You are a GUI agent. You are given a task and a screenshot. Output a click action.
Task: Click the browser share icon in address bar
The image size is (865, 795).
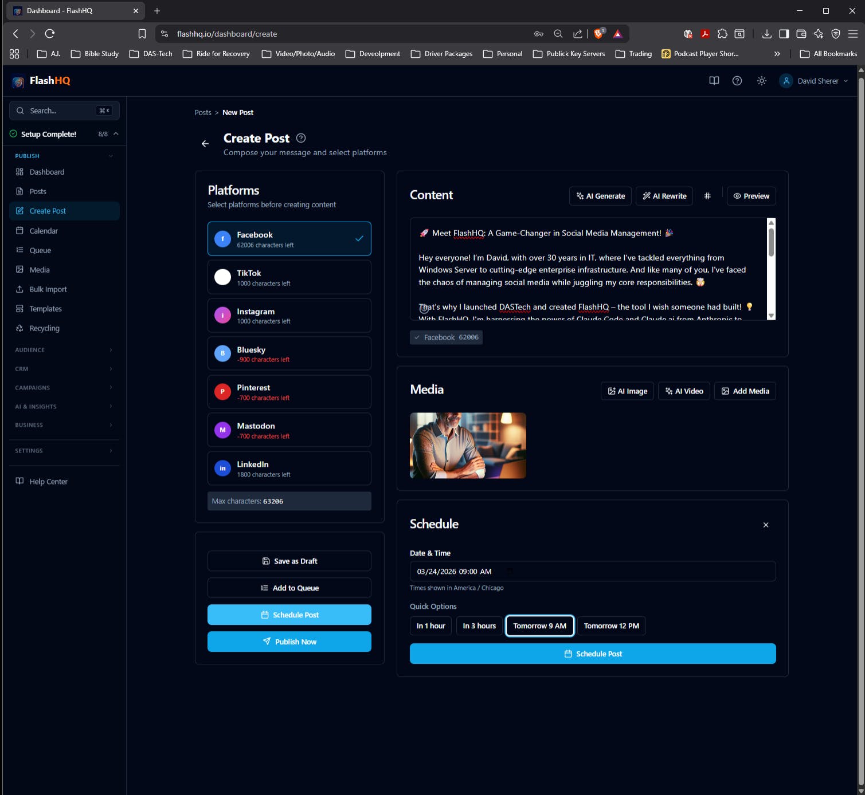click(577, 34)
